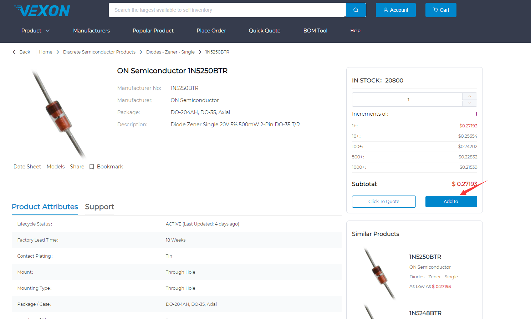Open Help menu item

click(355, 31)
